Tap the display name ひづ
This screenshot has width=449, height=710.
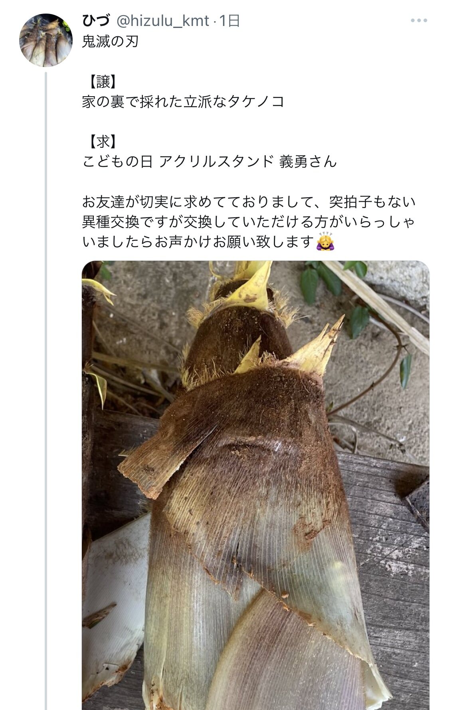point(96,21)
